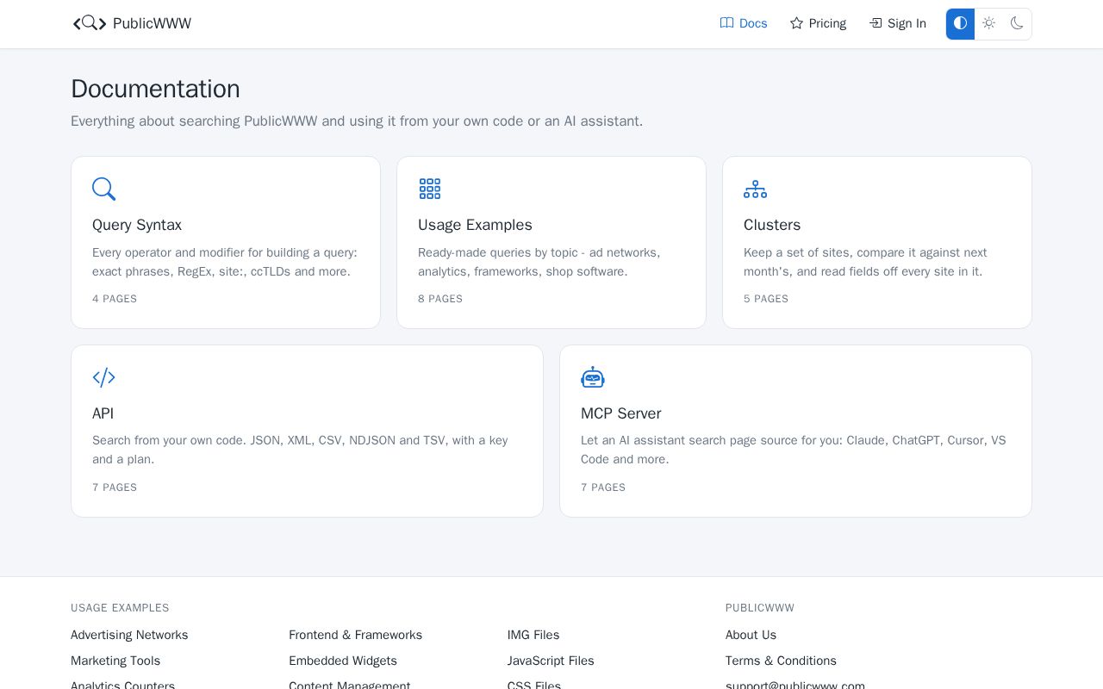Click the Query Syntax magnifier icon
This screenshot has width=1103, height=689.
click(x=103, y=189)
